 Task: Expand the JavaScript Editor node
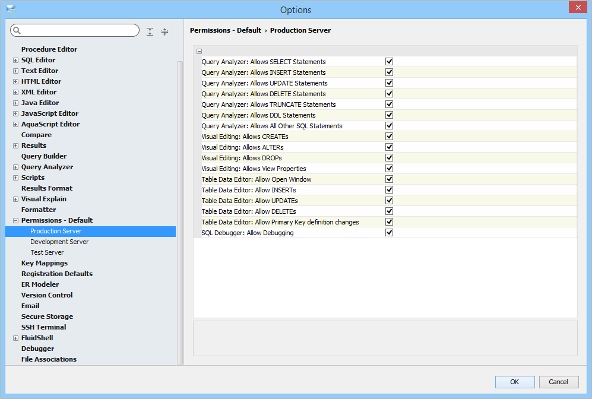tap(15, 113)
